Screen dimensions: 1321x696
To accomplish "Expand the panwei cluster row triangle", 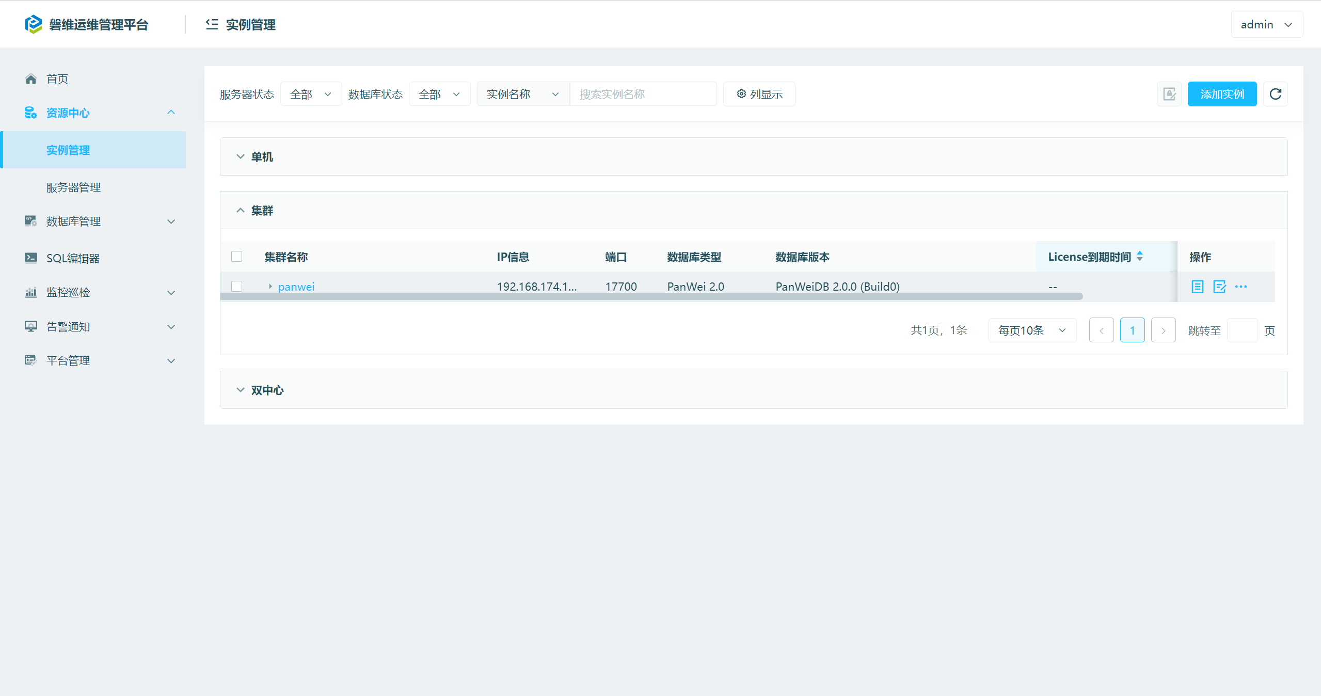I will point(270,286).
